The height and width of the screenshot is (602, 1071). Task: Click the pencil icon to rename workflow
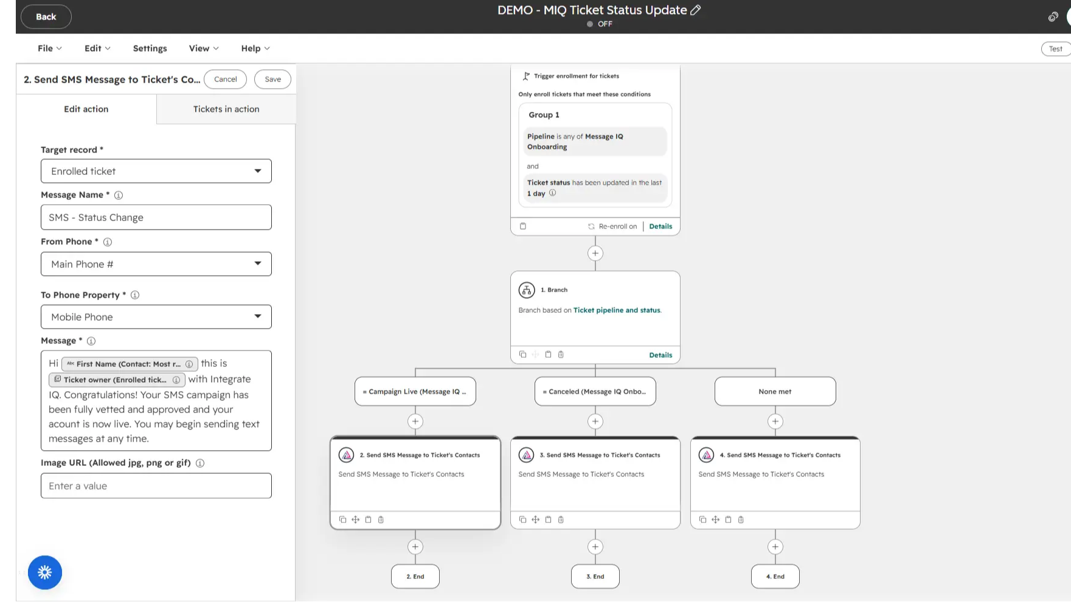(x=696, y=10)
